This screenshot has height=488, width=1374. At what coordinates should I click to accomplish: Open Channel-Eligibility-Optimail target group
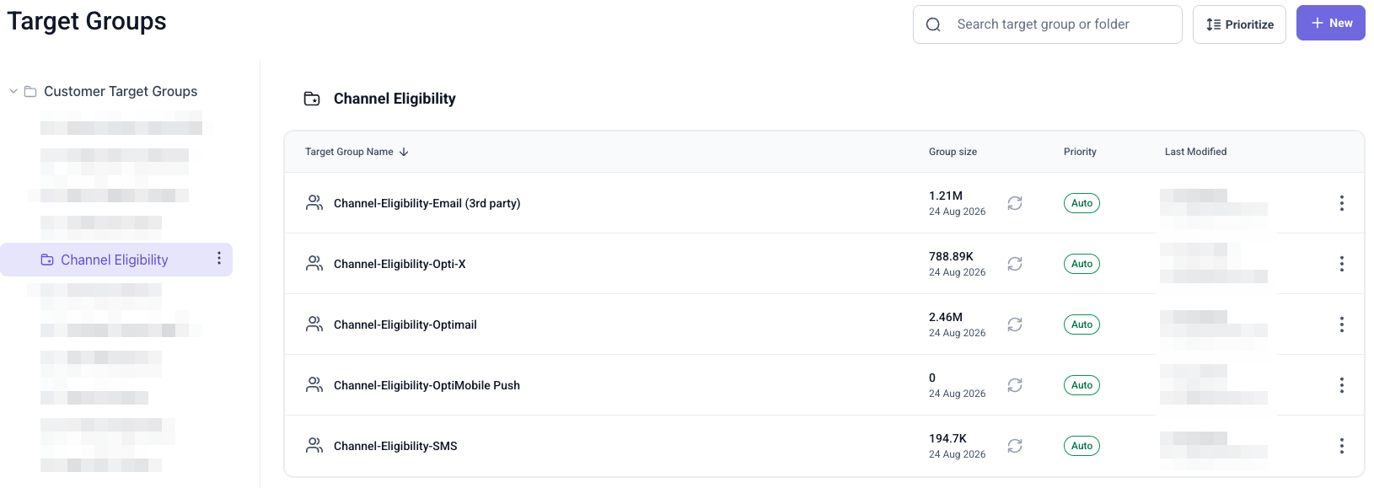click(x=405, y=324)
